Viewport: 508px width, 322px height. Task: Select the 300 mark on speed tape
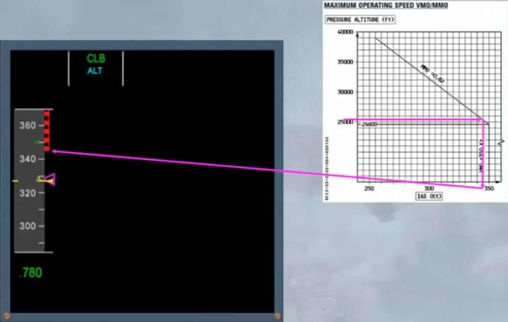click(28, 226)
